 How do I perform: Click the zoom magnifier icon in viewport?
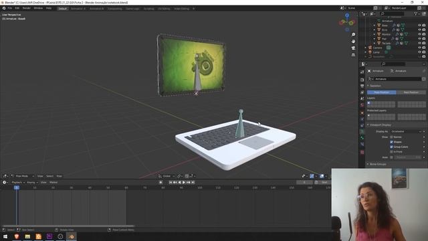point(353,34)
